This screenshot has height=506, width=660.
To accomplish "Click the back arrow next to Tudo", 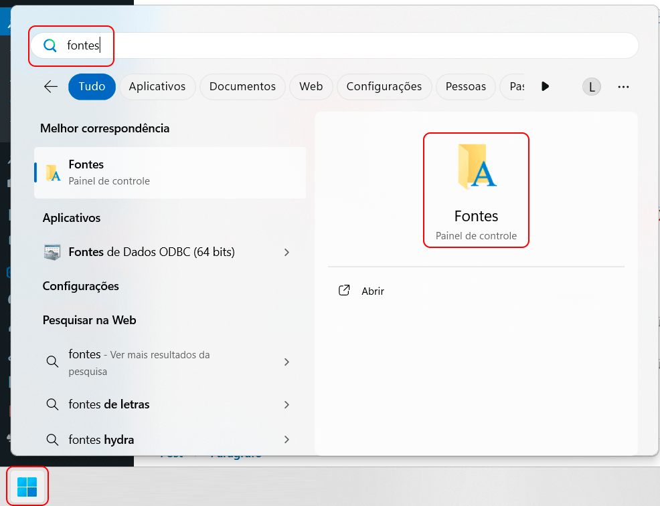I will coord(50,86).
